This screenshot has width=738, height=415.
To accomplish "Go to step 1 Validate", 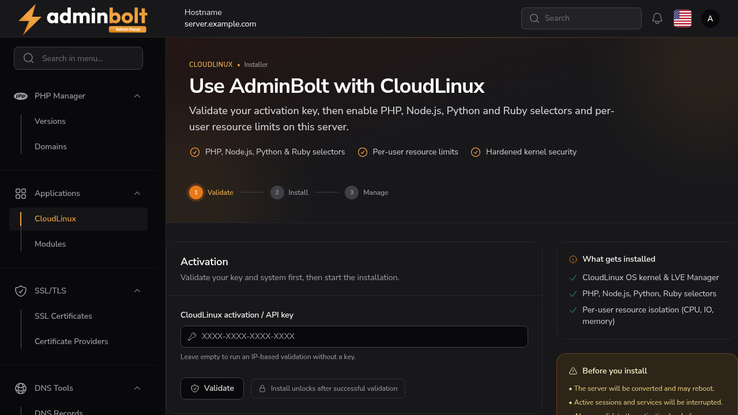I will point(211,193).
